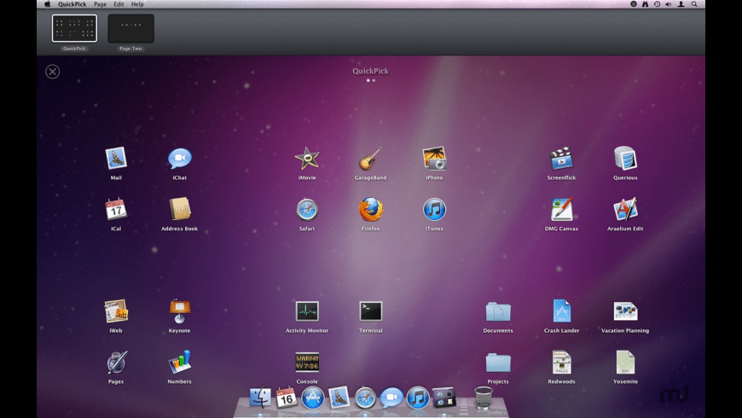Launch the Pages app icon
The height and width of the screenshot is (418, 742).
116,363
